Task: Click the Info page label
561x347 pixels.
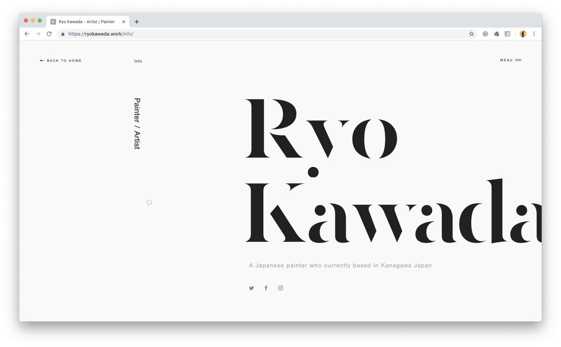Action: tap(138, 61)
